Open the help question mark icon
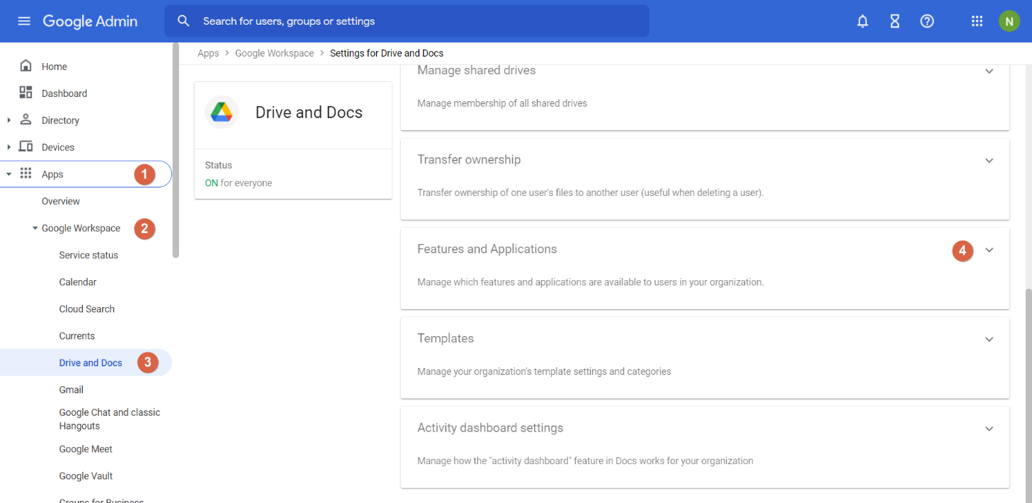Image resolution: width=1032 pixels, height=503 pixels. coord(927,21)
